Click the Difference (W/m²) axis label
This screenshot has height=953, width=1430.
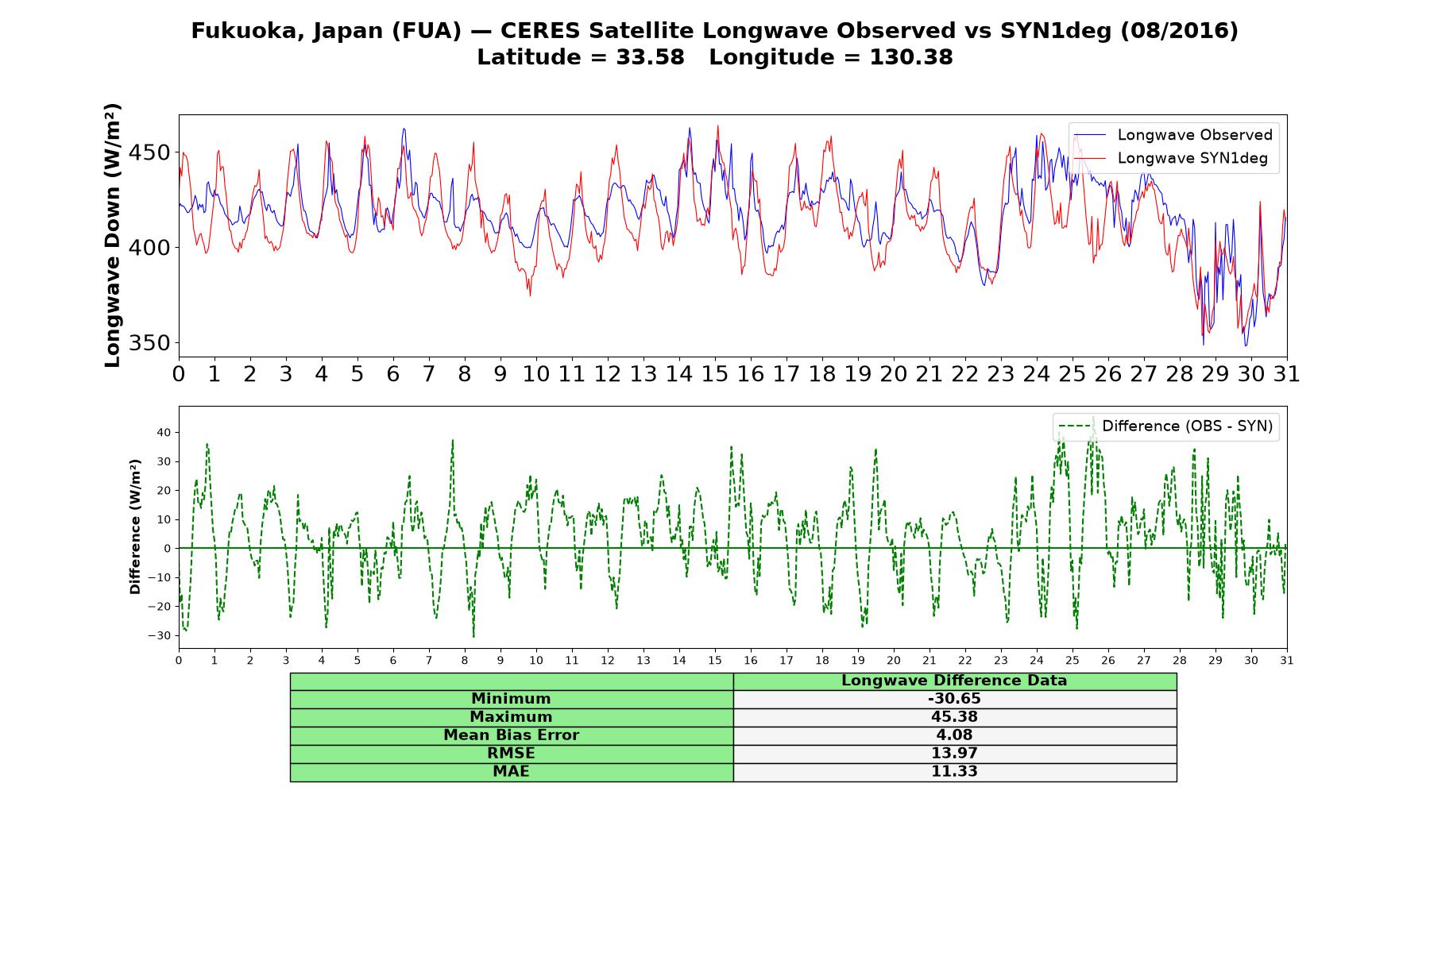pyautogui.click(x=135, y=527)
